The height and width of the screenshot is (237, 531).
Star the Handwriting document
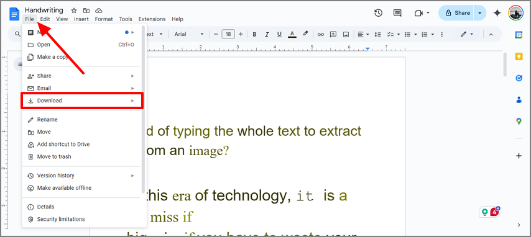(74, 11)
